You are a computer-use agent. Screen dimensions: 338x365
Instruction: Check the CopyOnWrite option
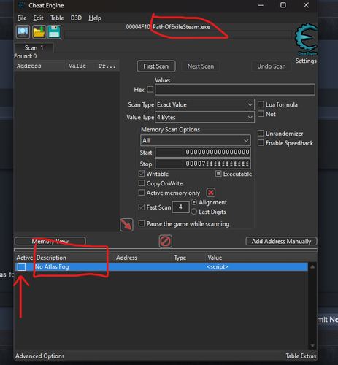tap(142, 183)
